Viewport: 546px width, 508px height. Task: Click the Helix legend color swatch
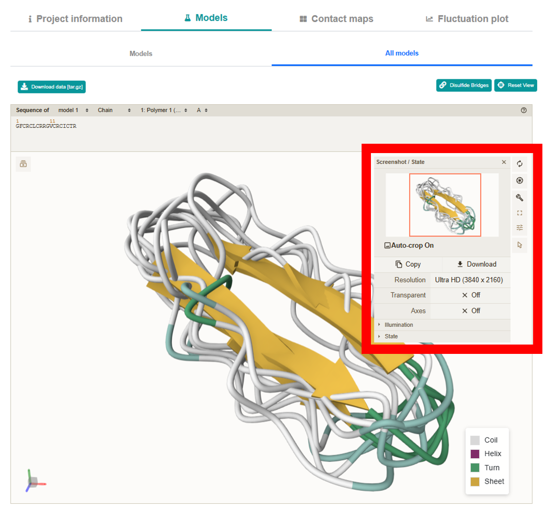point(475,454)
